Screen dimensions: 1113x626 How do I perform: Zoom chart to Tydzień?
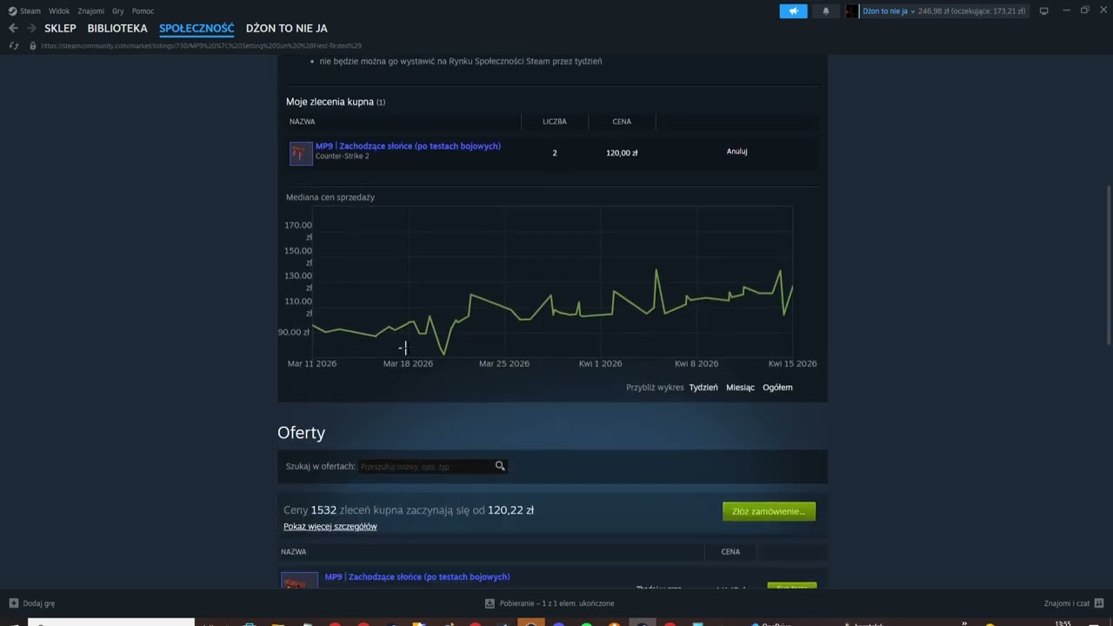click(703, 388)
